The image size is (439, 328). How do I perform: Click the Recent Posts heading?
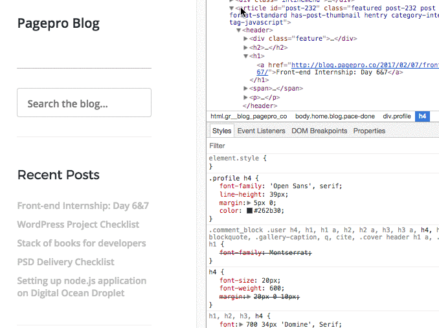tap(58, 175)
